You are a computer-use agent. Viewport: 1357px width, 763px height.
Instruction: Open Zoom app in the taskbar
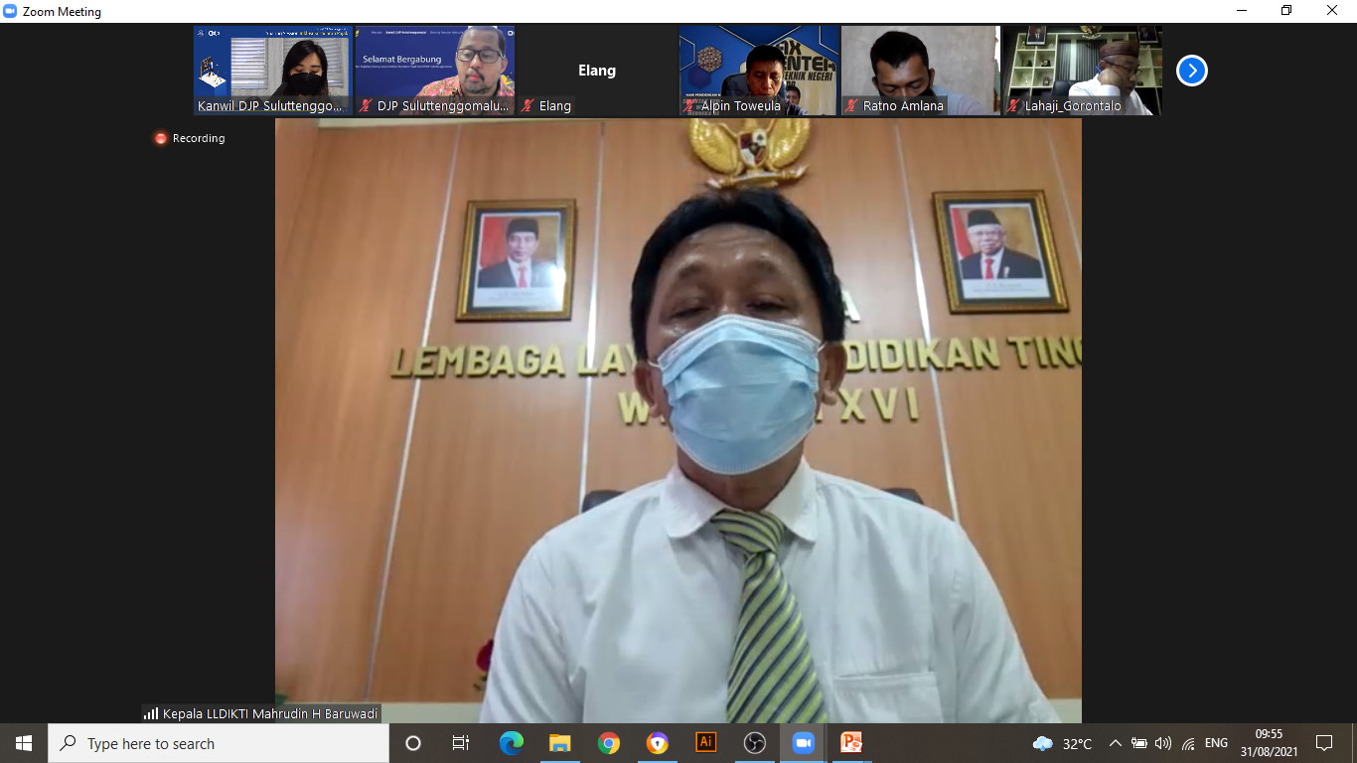pyautogui.click(x=803, y=743)
